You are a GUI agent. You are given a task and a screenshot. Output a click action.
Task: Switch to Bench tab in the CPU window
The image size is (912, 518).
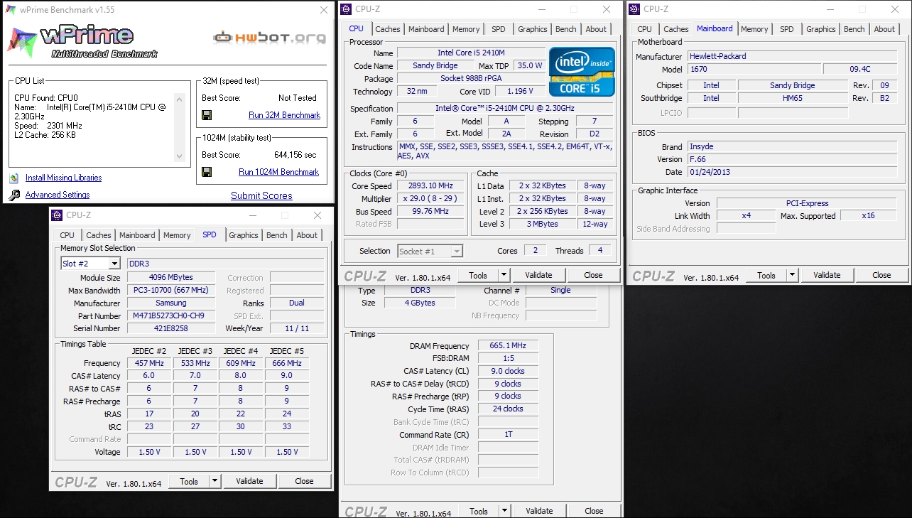(566, 29)
